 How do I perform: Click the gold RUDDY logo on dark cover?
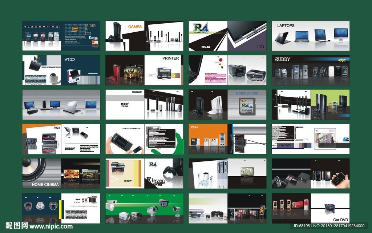pos(91,25)
